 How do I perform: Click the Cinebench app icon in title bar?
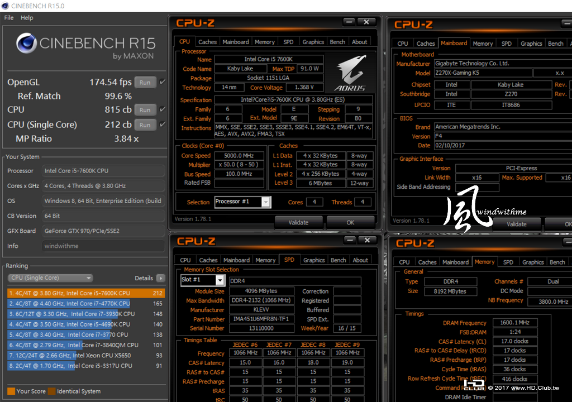[4, 6]
